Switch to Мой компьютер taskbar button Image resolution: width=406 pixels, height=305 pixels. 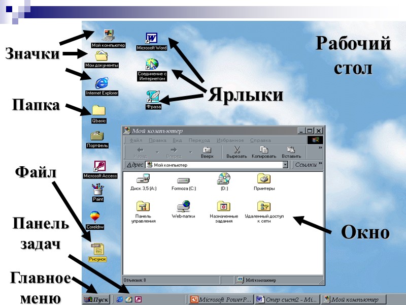point(354,299)
